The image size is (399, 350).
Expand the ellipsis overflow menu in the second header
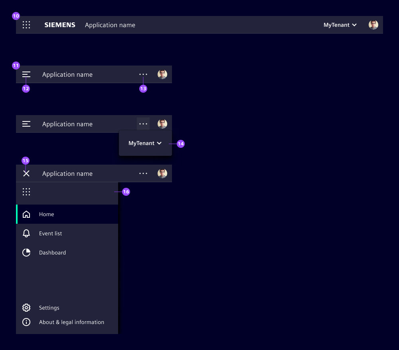tap(143, 74)
